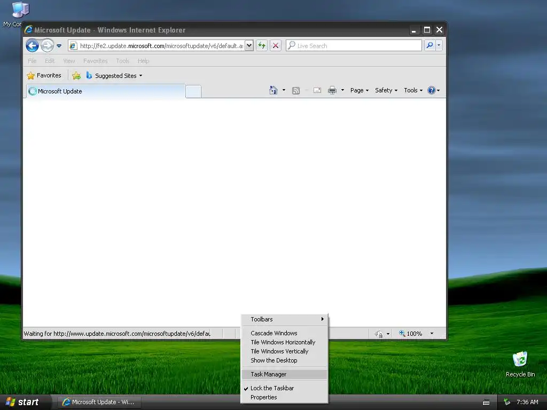Expand the zoom level dropdown arrow
547x410 pixels.
(432, 334)
